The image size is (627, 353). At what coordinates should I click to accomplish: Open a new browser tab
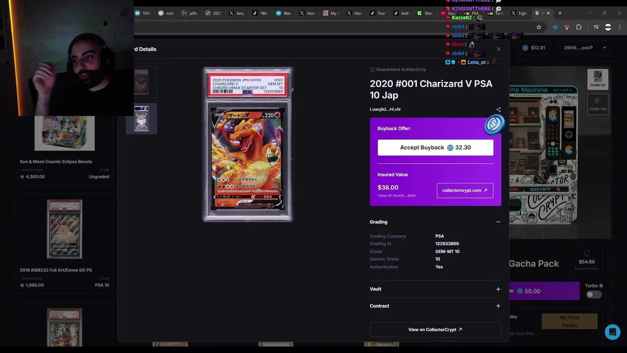point(560,13)
